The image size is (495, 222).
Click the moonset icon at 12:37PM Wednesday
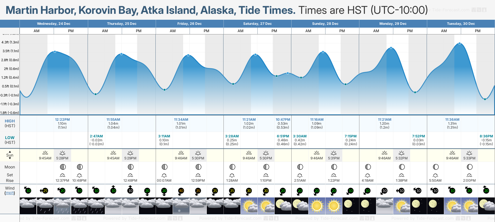click(x=62, y=175)
